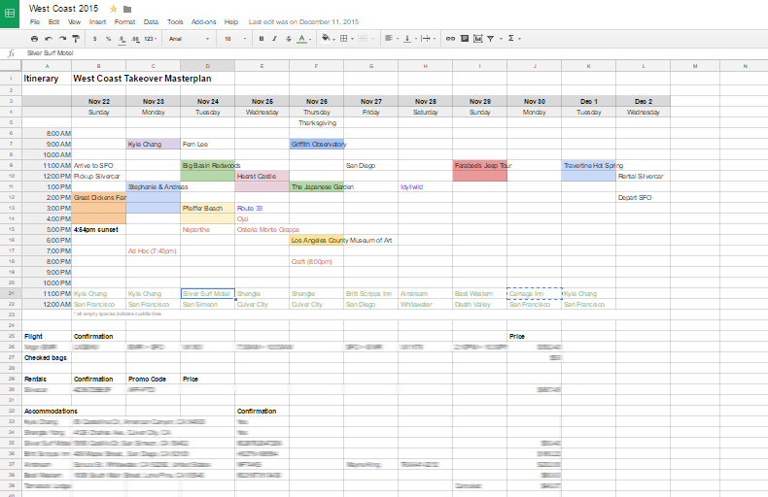768x497 pixels.
Task: Open the Help menu
Action: (231, 22)
